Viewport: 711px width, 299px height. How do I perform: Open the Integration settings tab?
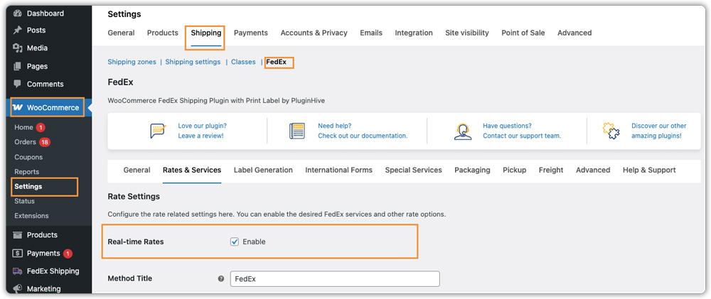[414, 33]
